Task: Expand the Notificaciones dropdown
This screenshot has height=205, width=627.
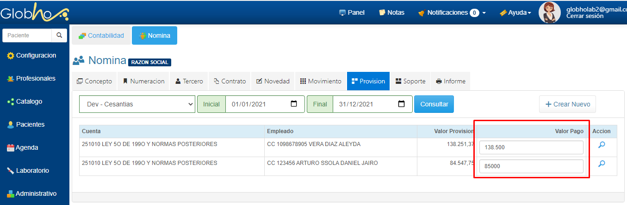Action: tap(452, 12)
